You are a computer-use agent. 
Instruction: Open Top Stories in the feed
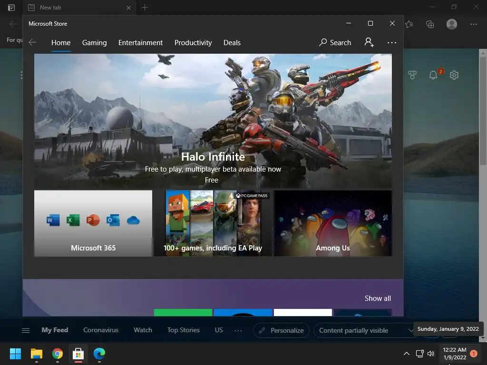[x=184, y=330]
